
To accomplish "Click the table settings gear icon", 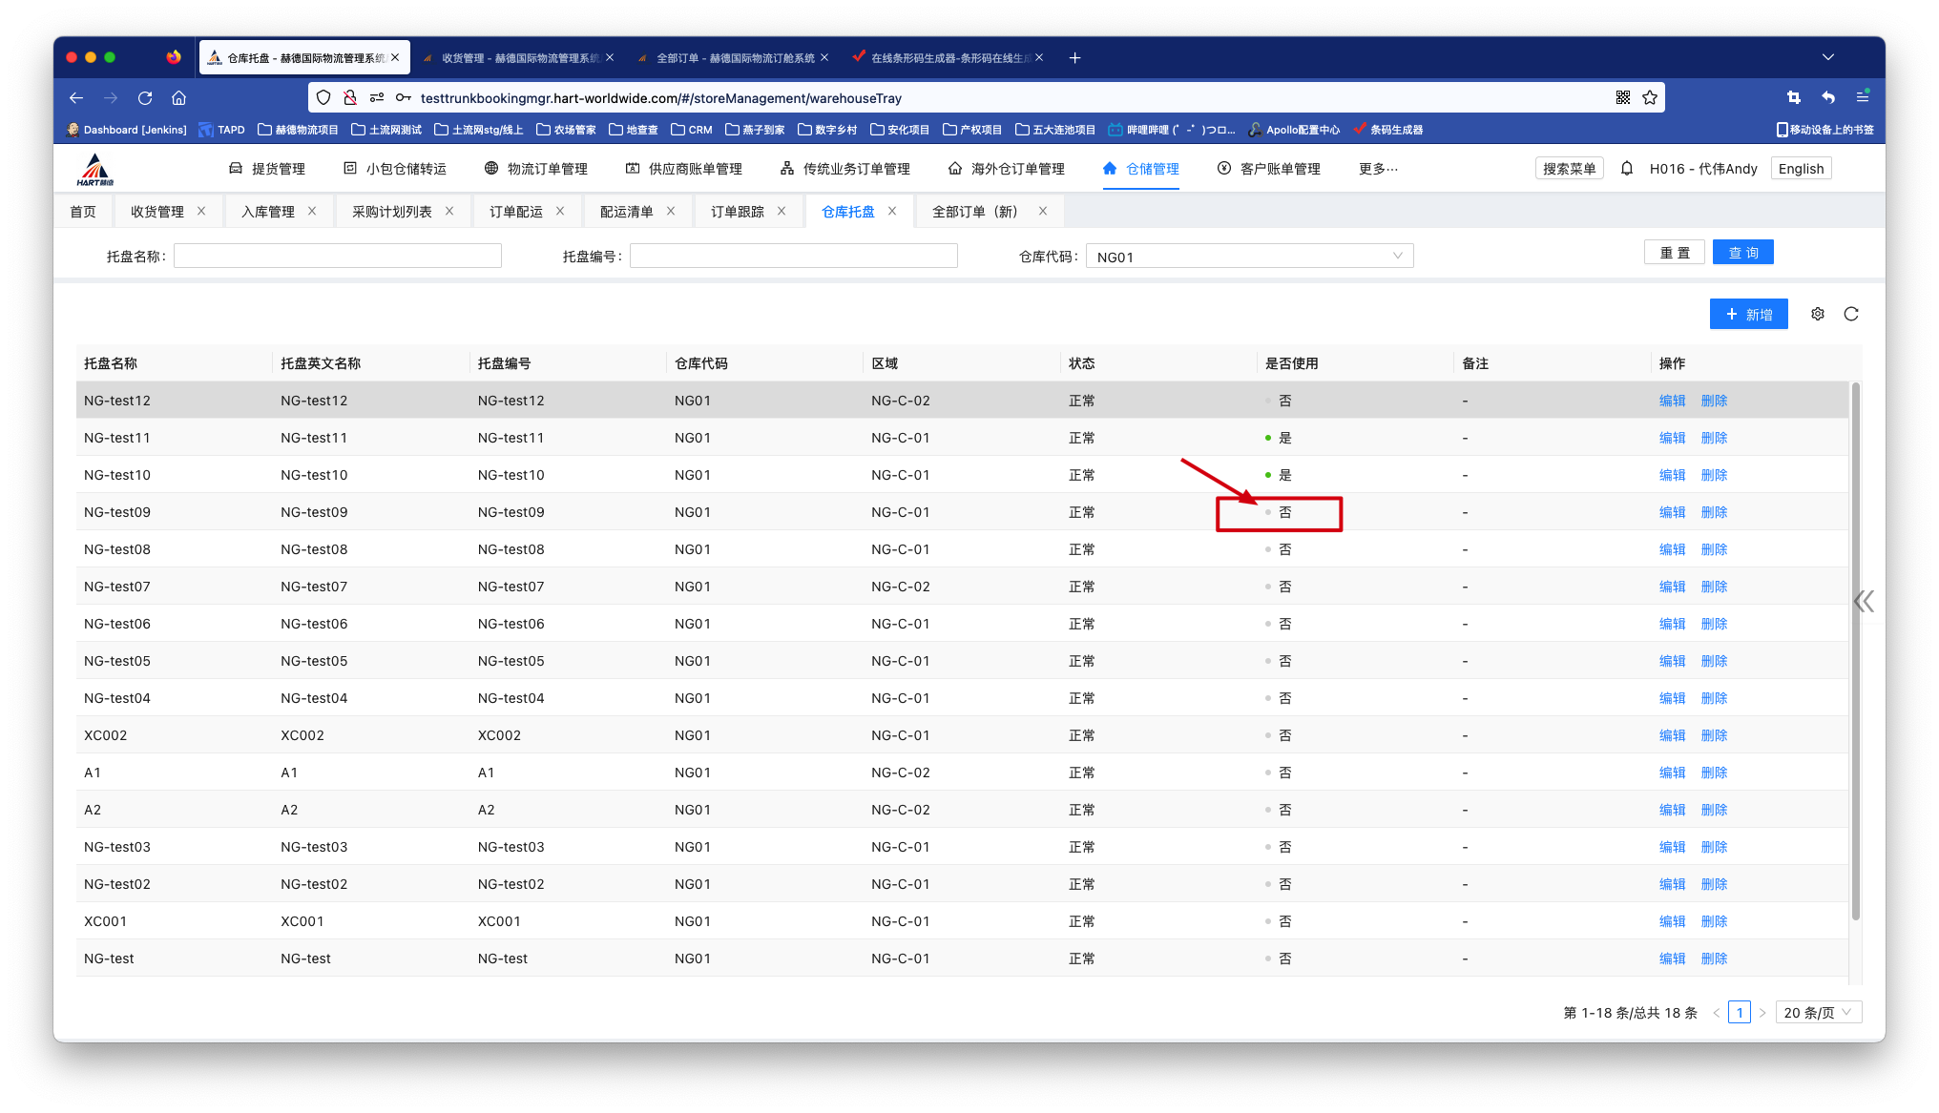I will tap(1818, 314).
